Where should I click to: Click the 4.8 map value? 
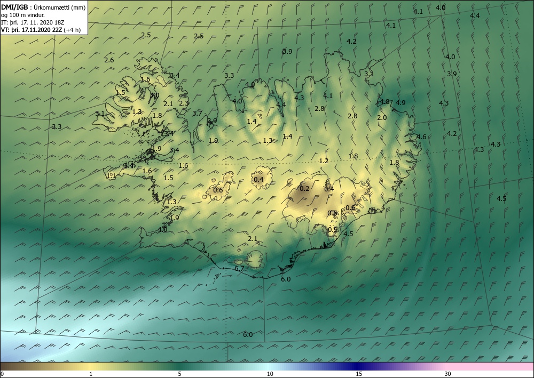[x=385, y=102]
